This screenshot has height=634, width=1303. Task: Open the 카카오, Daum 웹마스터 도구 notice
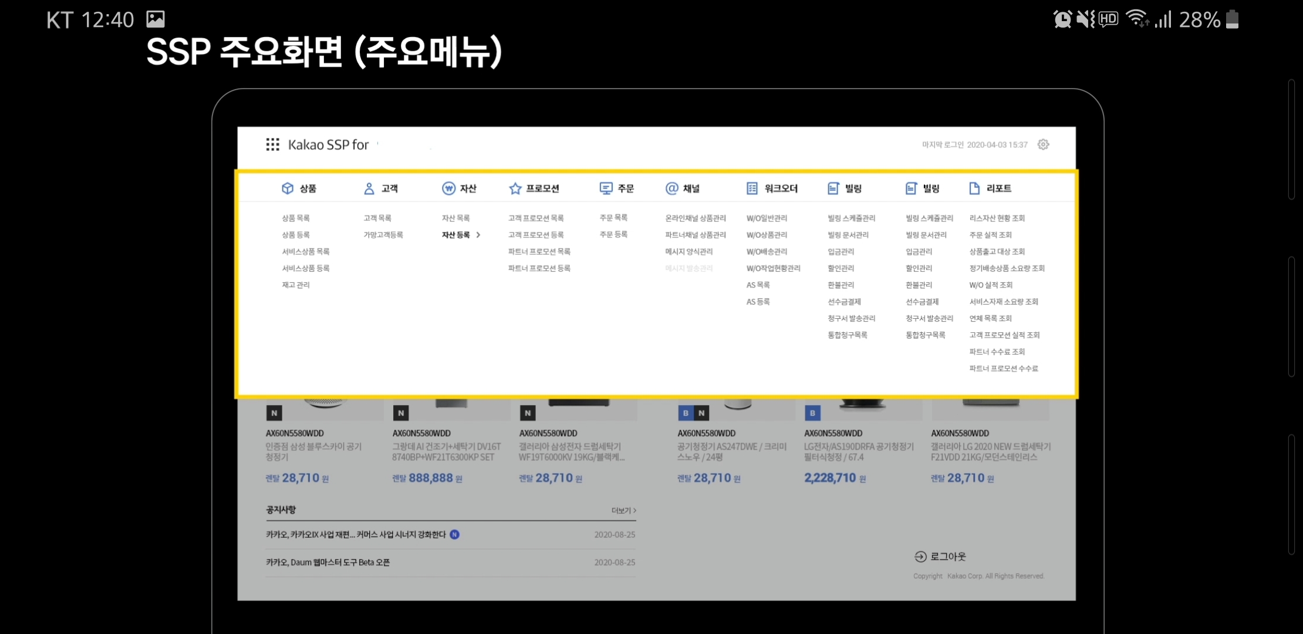coord(328,562)
